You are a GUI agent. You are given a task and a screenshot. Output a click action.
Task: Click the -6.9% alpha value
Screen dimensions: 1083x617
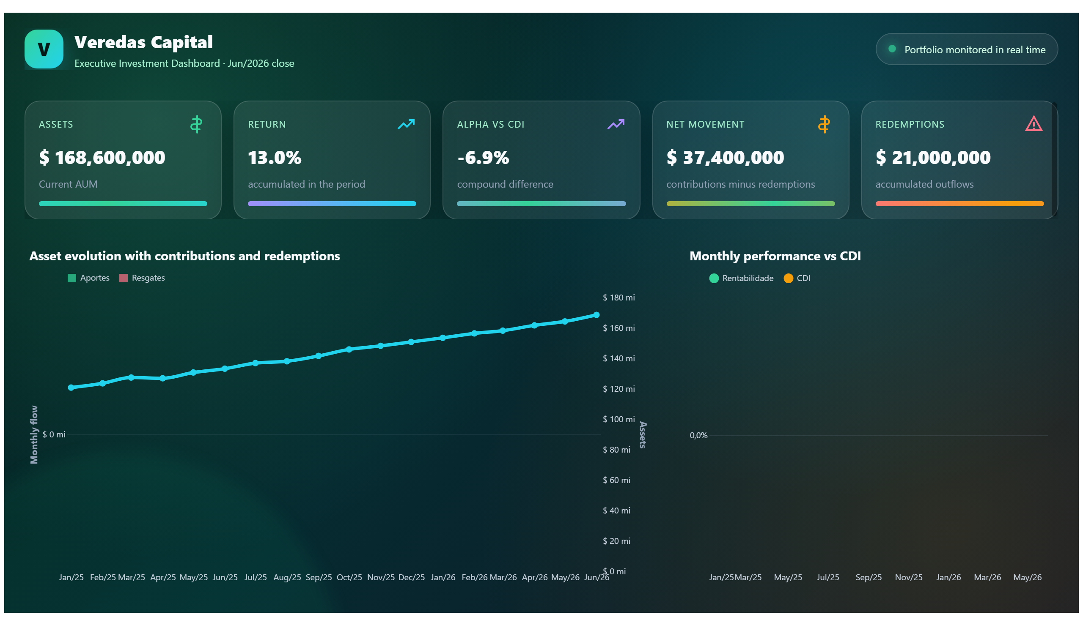[483, 158]
